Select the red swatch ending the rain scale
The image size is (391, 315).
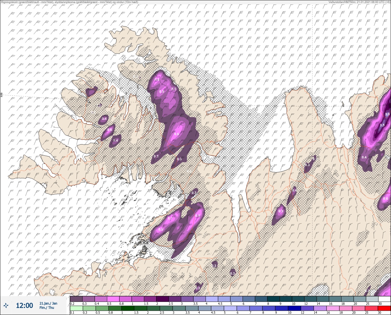tap(384, 308)
